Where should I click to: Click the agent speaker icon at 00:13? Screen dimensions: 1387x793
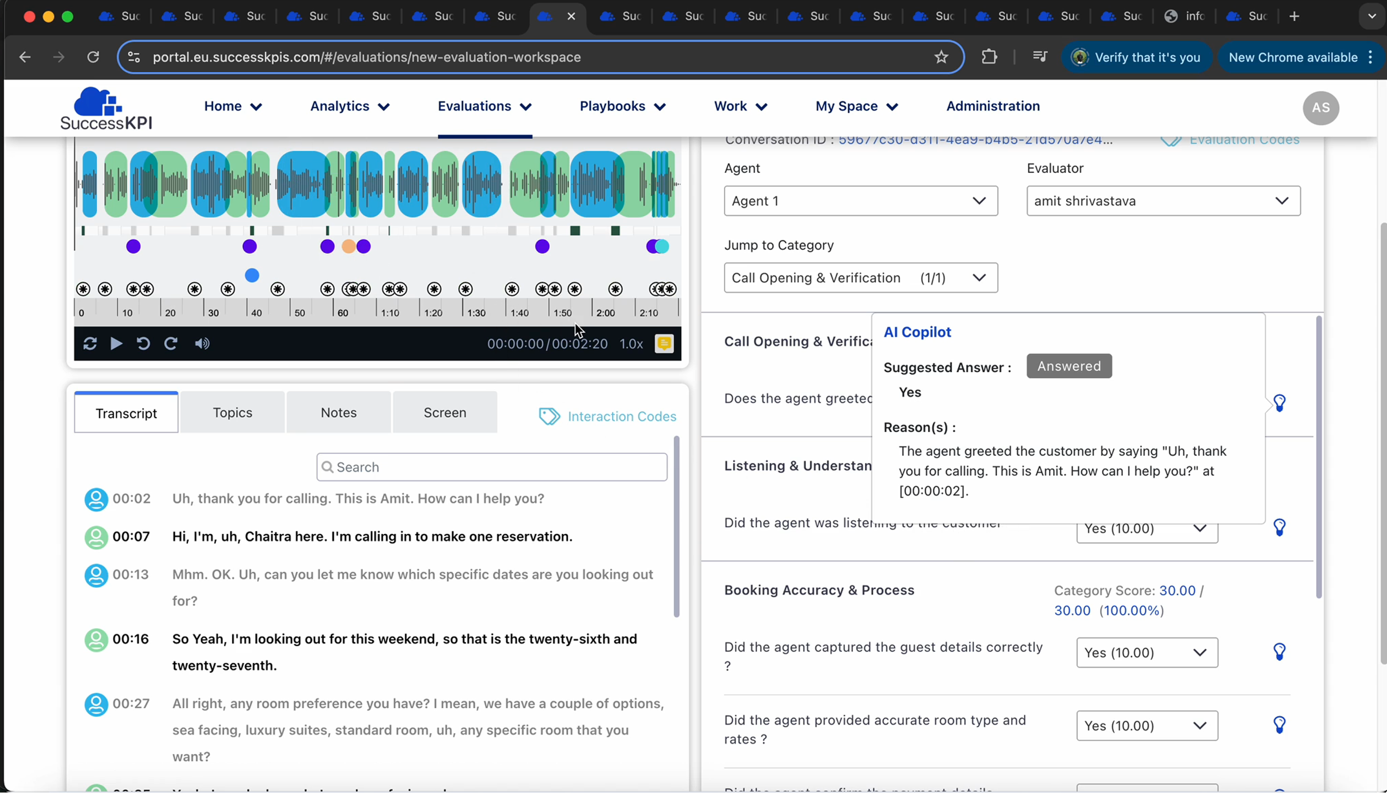97,575
